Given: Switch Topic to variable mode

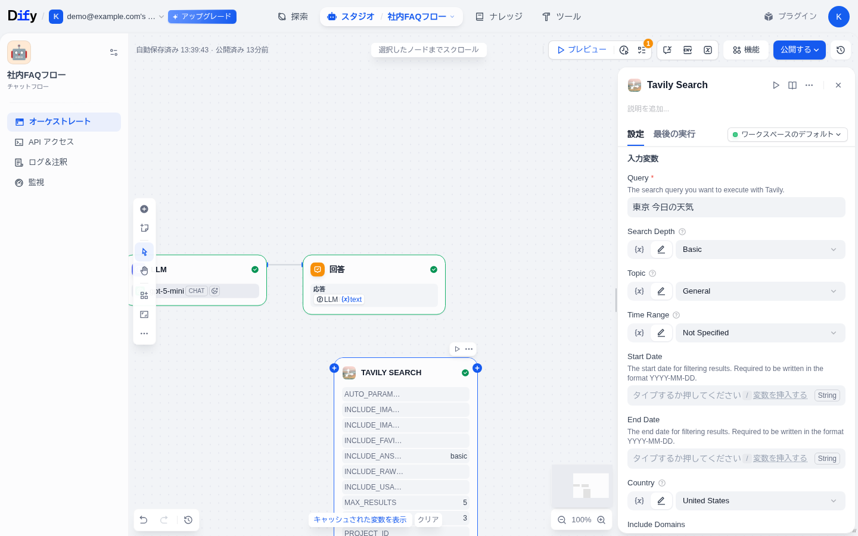Looking at the screenshot, I should click(x=639, y=291).
